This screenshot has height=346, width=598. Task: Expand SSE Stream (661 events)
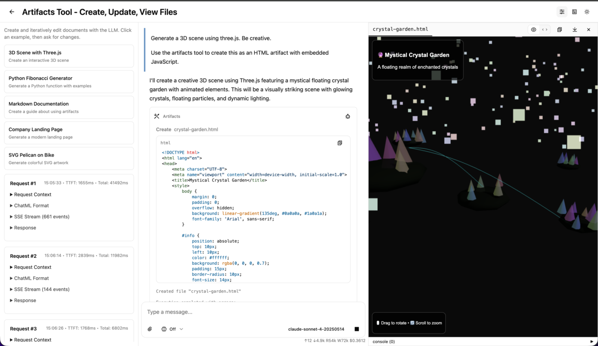39,216
